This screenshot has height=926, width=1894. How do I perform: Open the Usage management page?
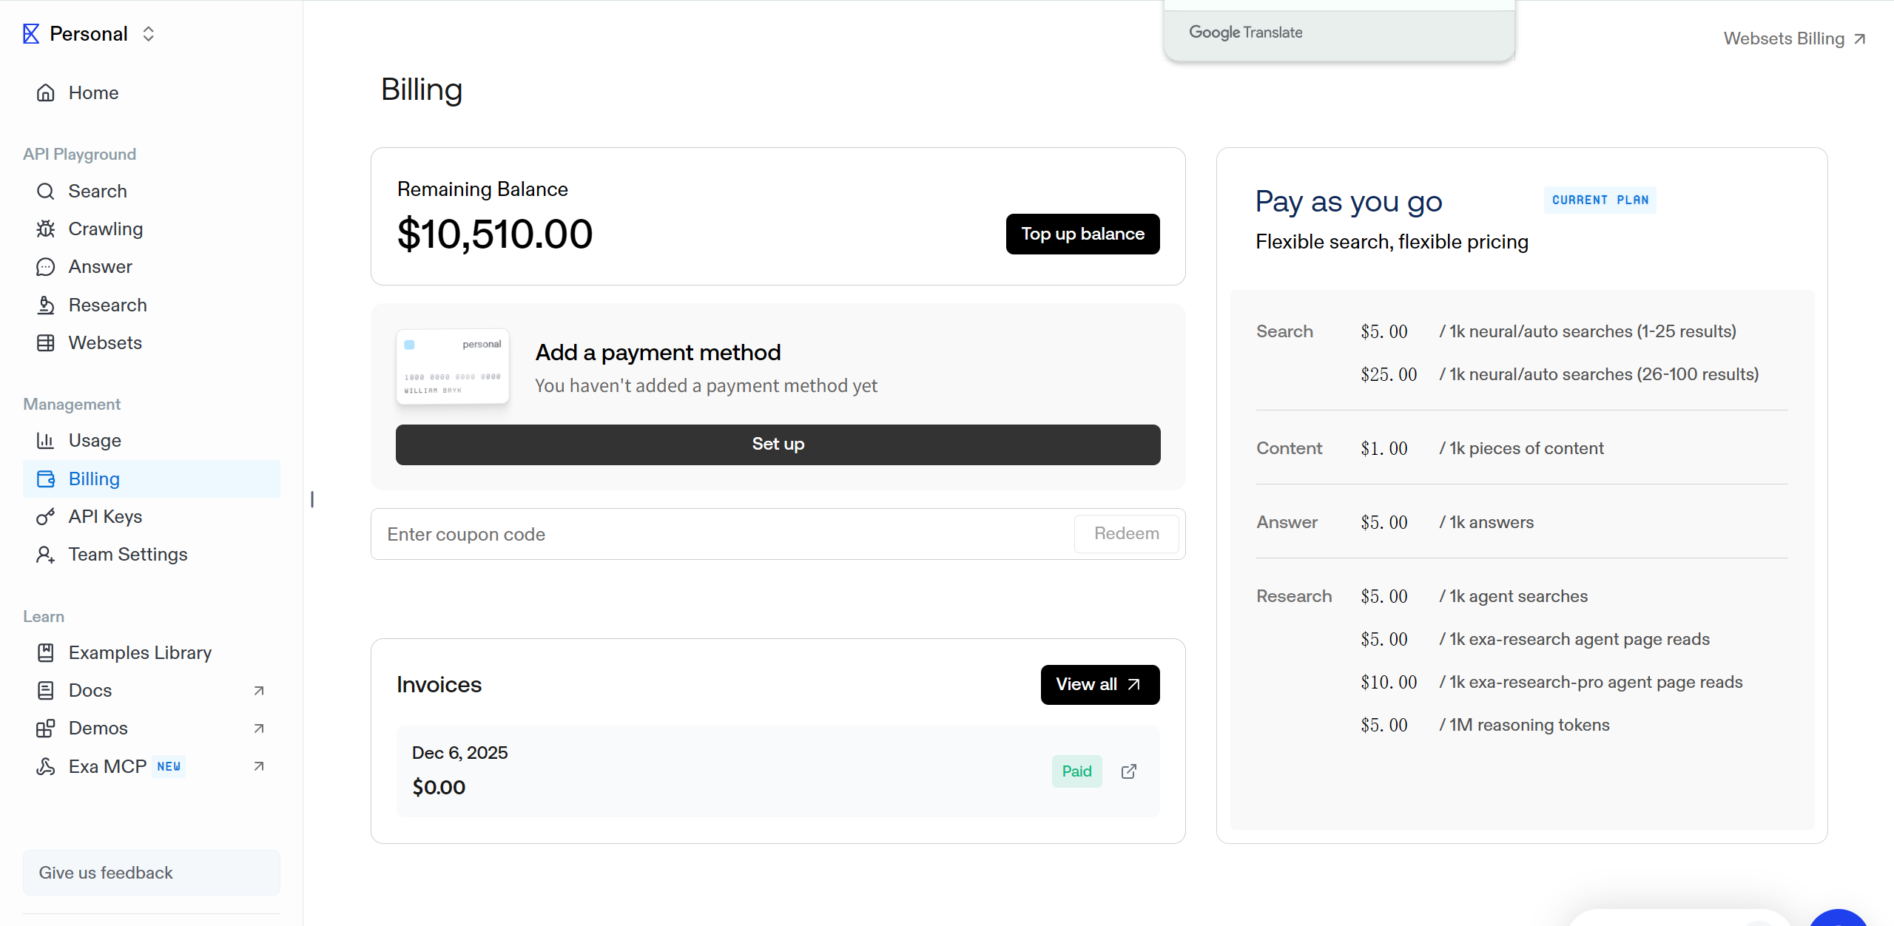click(x=152, y=441)
